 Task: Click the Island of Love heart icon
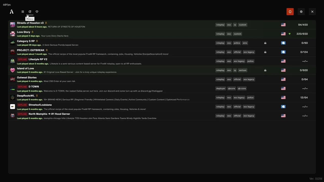12,70
